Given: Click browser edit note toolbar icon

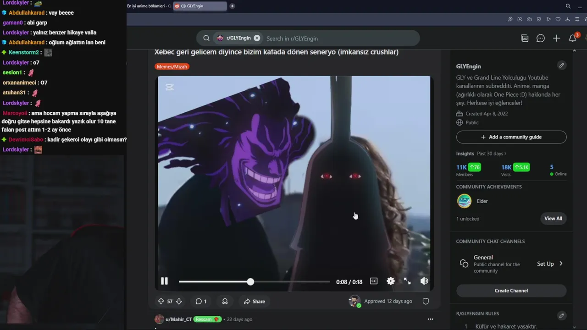Looking at the screenshot, I should (x=520, y=19).
